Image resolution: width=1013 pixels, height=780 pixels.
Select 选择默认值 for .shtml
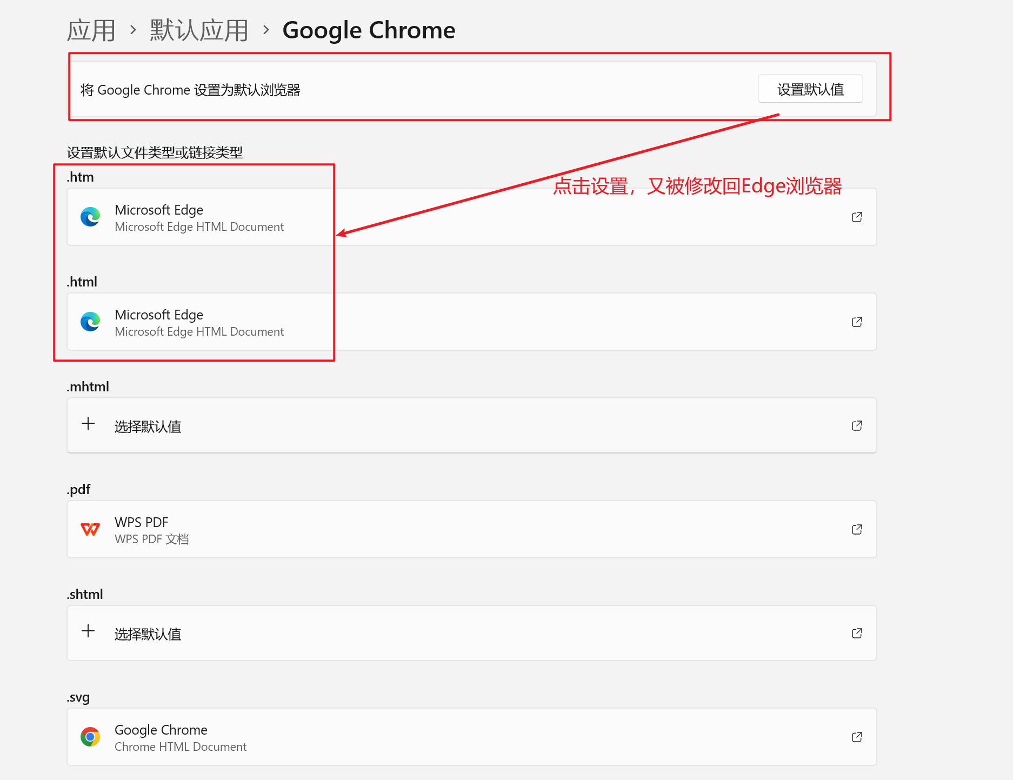[x=471, y=633]
